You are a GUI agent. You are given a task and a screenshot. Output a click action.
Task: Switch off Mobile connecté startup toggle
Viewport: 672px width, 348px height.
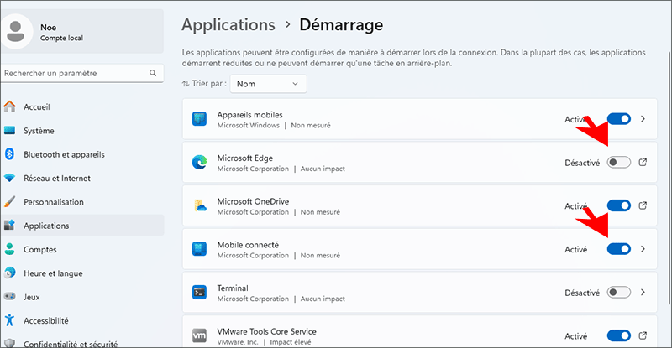click(619, 249)
